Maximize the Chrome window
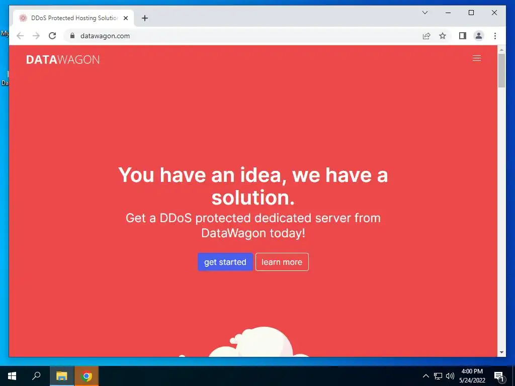 click(x=471, y=13)
